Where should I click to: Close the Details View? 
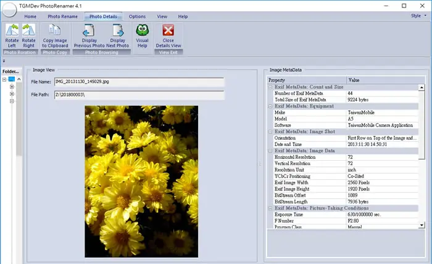pyautogui.click(x=168, y=36)
